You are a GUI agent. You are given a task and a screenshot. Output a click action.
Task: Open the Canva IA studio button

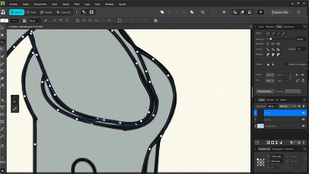(63, 12)
